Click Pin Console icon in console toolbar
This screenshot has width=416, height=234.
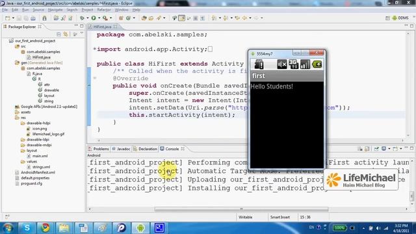pyautogui.click(x=376, y=149)
